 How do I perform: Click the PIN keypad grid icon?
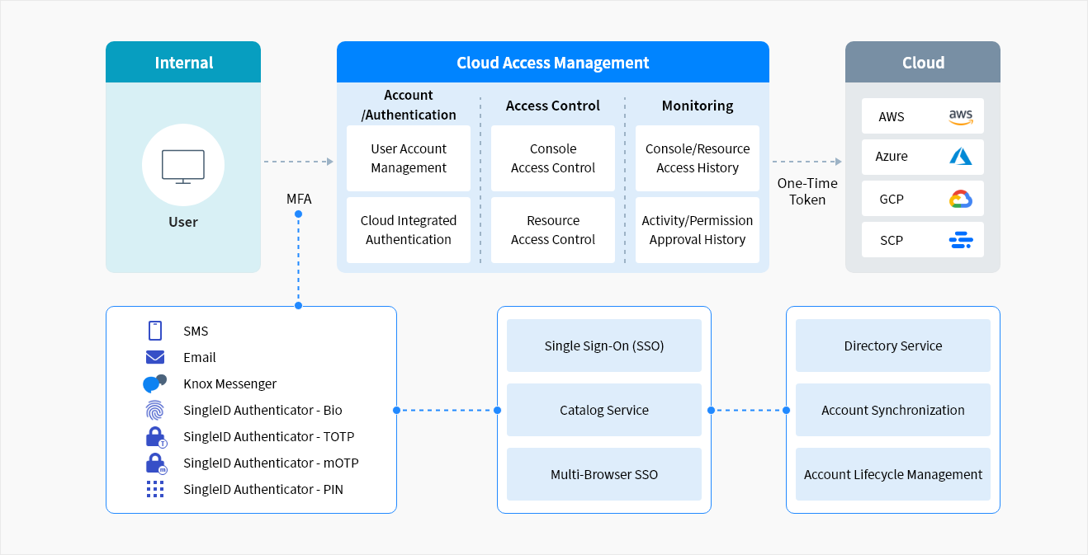155,489
